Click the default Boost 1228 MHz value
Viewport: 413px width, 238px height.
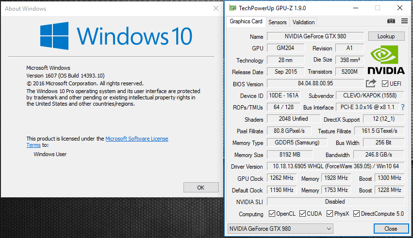click(389, 190)
